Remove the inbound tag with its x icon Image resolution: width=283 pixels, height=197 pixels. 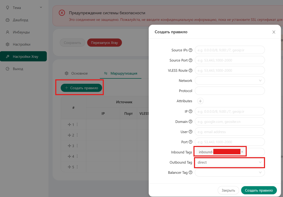pyautogui.click(x=242, y=152)
